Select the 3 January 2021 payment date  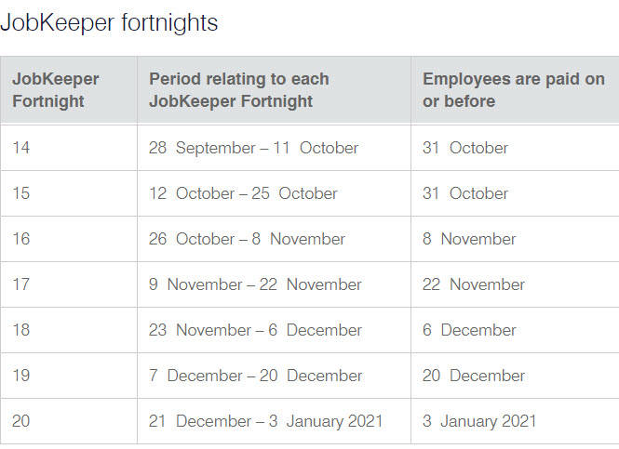[479, 421]
